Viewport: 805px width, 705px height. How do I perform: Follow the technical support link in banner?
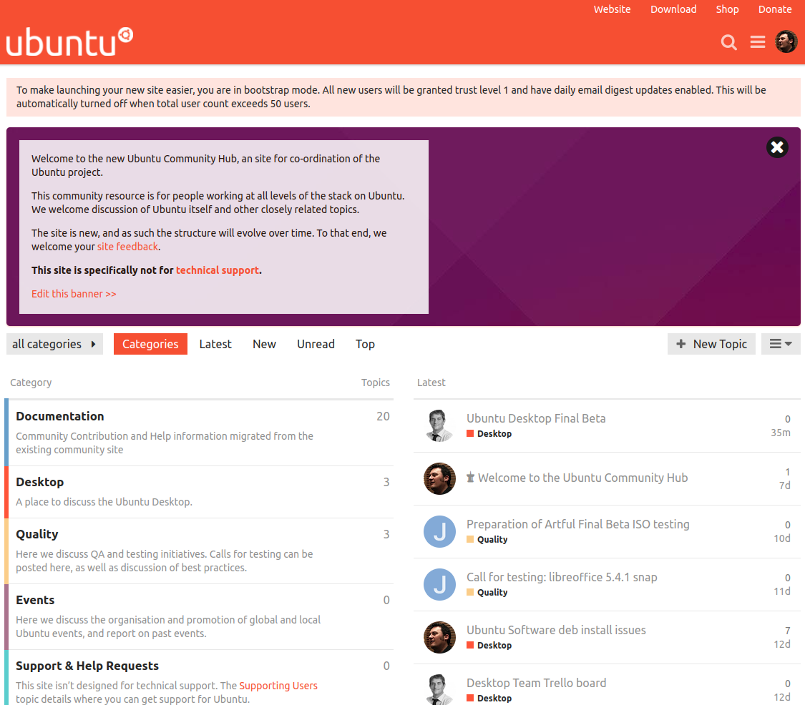click(218, 270)
